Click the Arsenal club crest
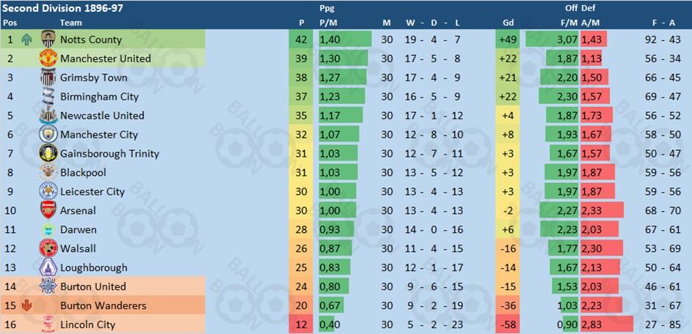 [x=48, y=210]
